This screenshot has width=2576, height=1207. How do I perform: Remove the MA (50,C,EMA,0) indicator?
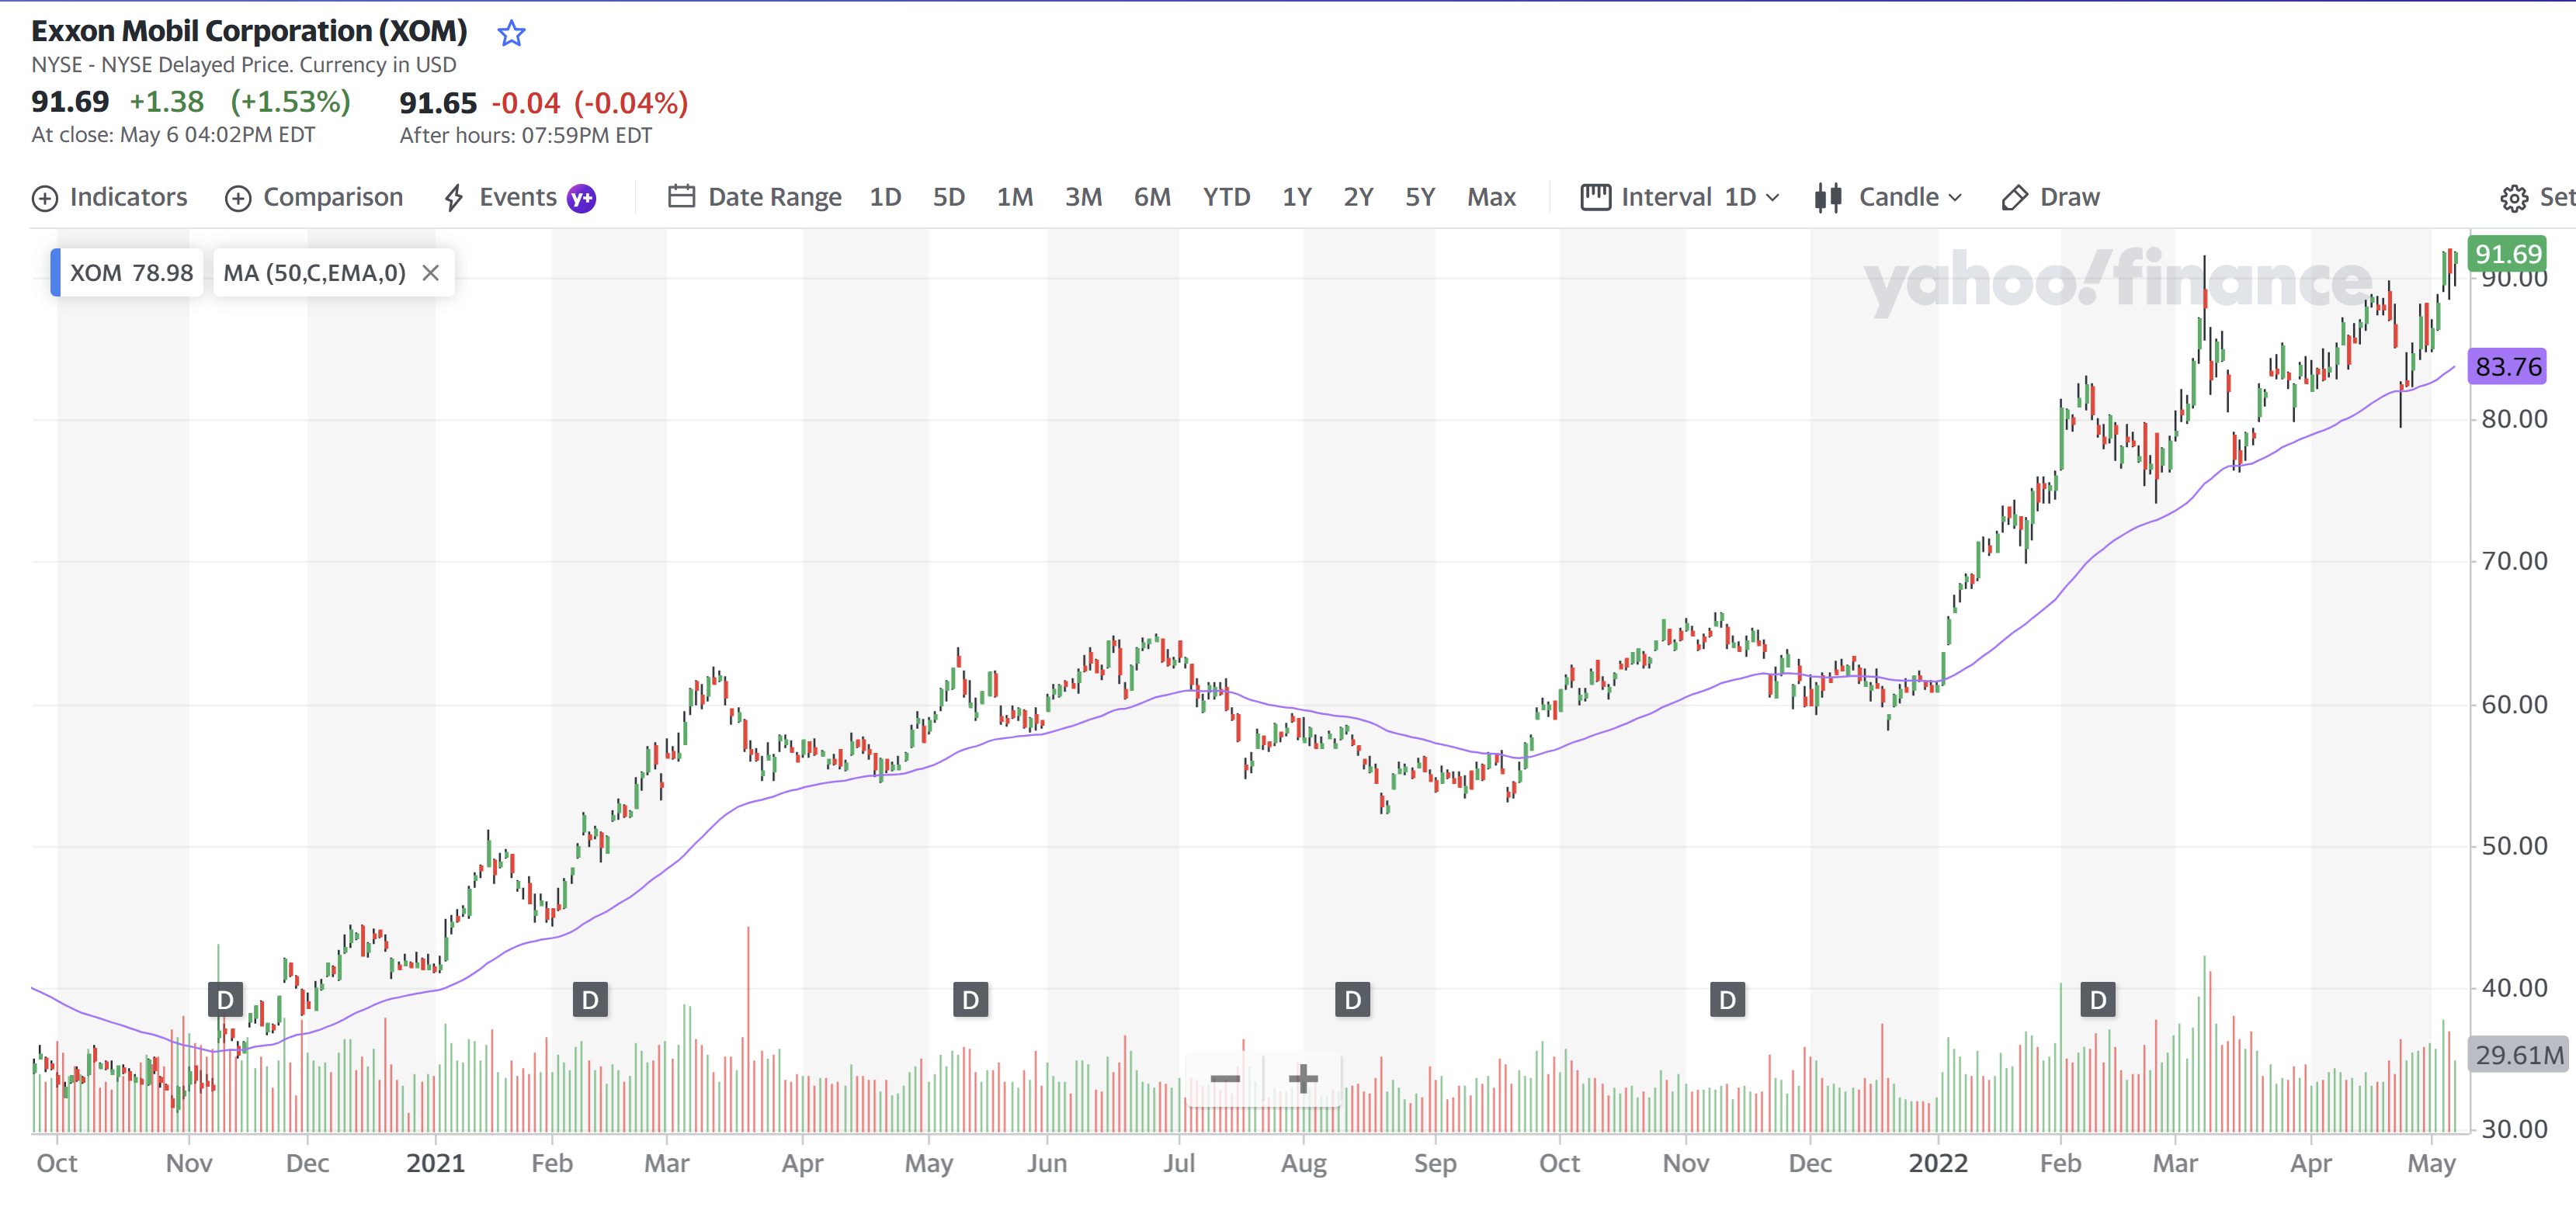[431, 273]
